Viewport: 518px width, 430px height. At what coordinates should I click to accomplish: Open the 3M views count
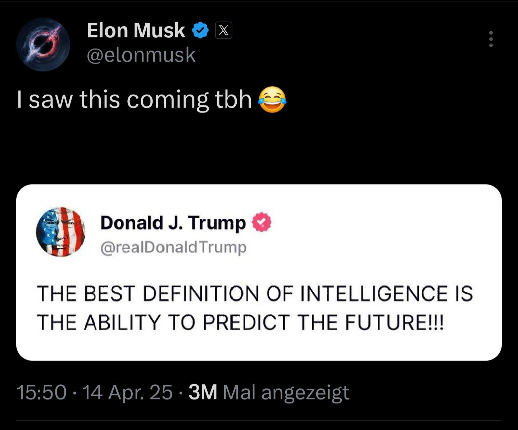click(203, 392)
